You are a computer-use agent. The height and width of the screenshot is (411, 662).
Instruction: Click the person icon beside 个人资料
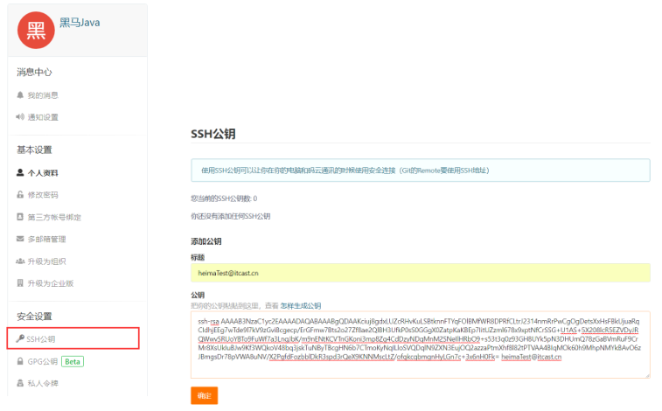click(x=20, y=172)
